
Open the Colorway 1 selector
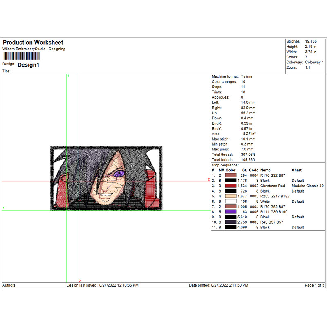315,62
